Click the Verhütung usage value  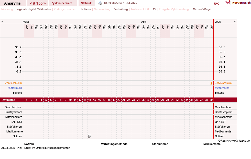[x=121, y=9]
